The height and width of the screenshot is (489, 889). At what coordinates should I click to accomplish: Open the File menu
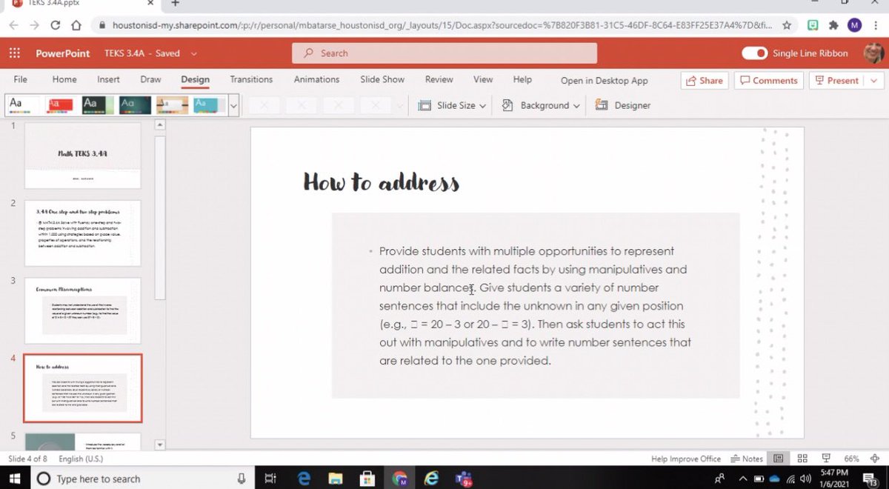[21, 79]
